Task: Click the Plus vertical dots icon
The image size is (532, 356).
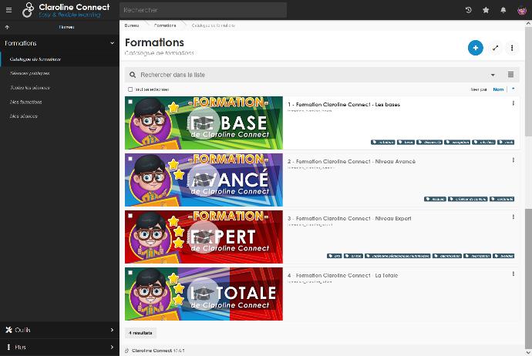Action: [8, 347]
